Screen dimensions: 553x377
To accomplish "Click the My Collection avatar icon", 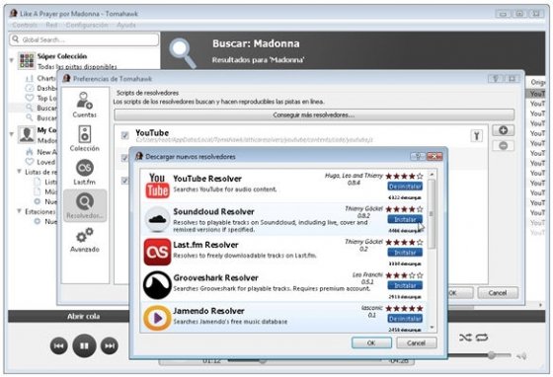I will tap(27, 134).
